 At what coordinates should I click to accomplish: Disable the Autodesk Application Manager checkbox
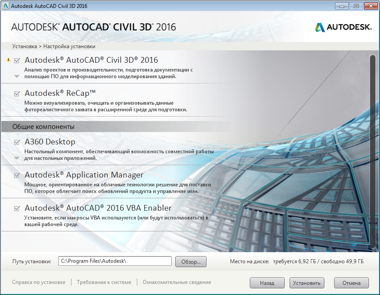click(x=17, y=175)
